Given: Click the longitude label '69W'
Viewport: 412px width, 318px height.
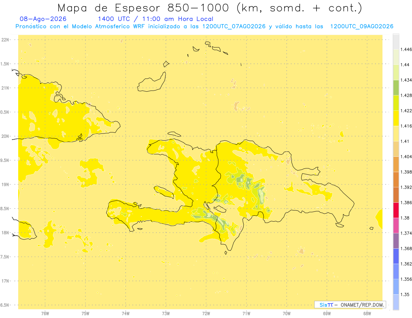Looking at the screenshot, I should pos(327,313).
